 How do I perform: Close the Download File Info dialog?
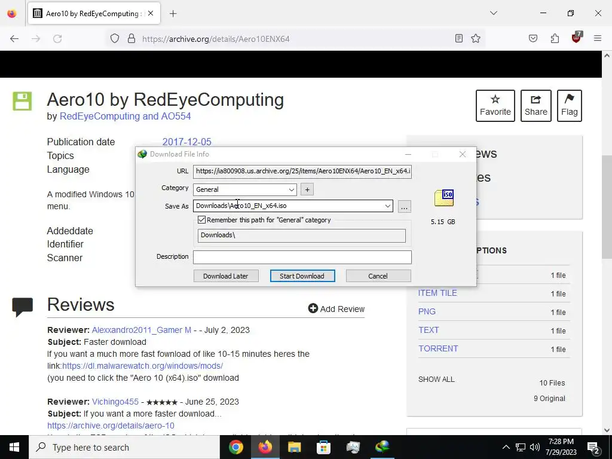point(463,155)
